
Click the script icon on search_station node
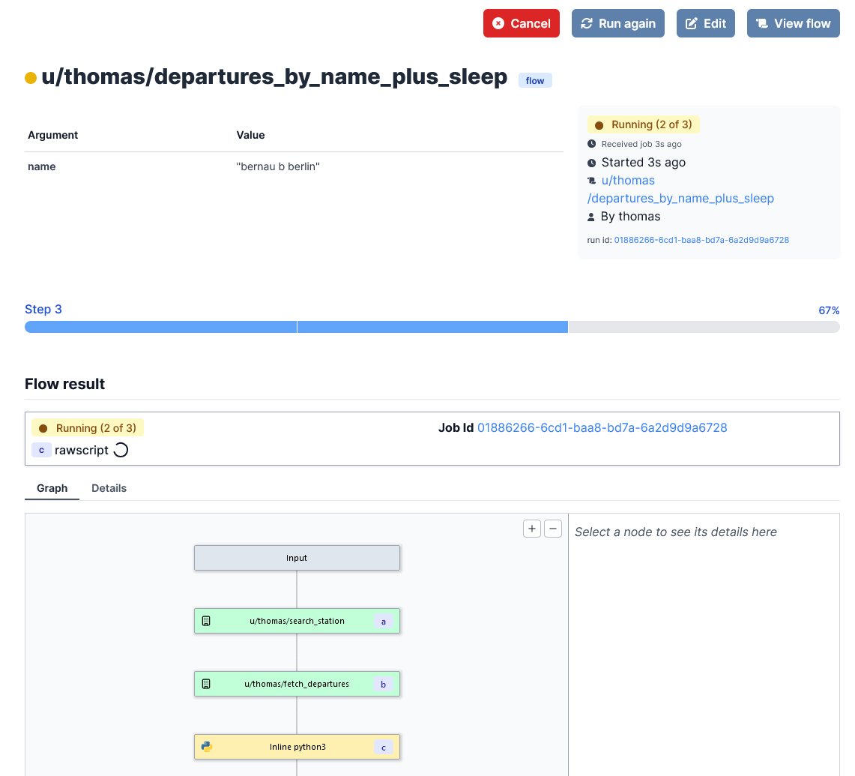point(206,621)
